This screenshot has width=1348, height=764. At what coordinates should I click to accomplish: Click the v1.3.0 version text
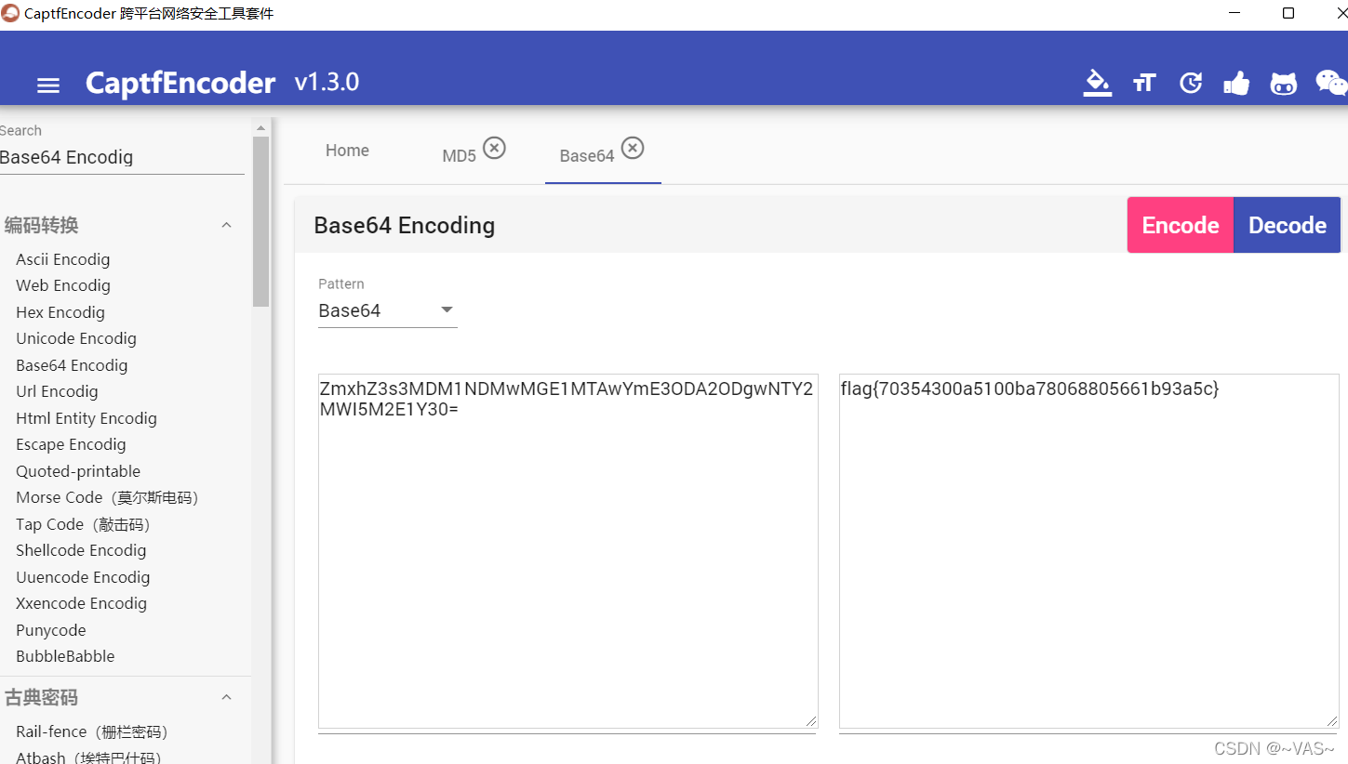(327, 82)
